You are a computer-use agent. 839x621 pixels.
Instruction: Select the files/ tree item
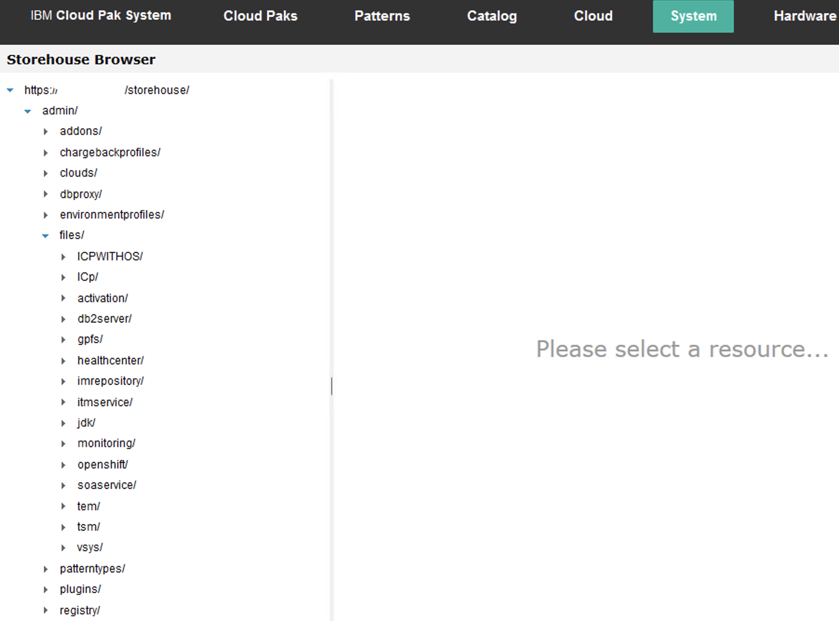[x=72, y=235]
